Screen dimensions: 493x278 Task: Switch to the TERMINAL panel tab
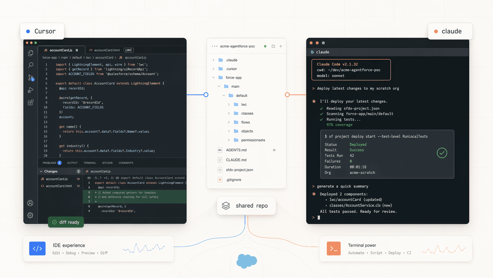(90, 163)
